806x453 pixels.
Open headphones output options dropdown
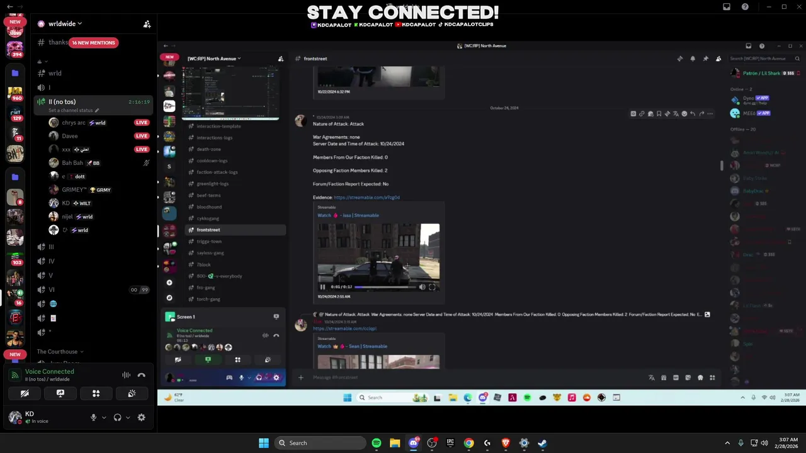coord(128,417)
